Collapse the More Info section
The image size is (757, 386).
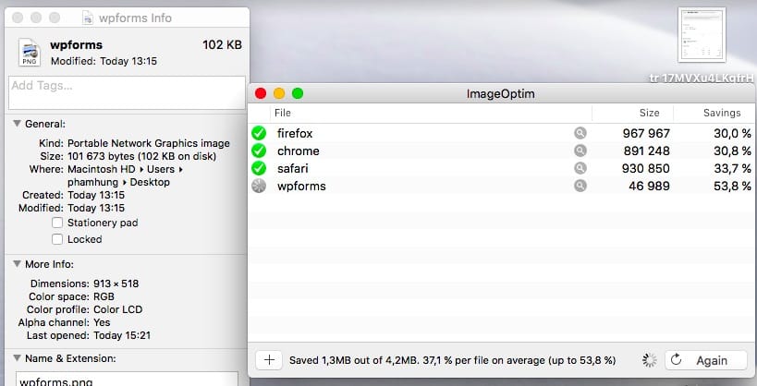point(16,264)
